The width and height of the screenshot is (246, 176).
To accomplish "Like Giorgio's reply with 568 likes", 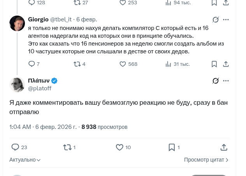I will tap(123, 64).
